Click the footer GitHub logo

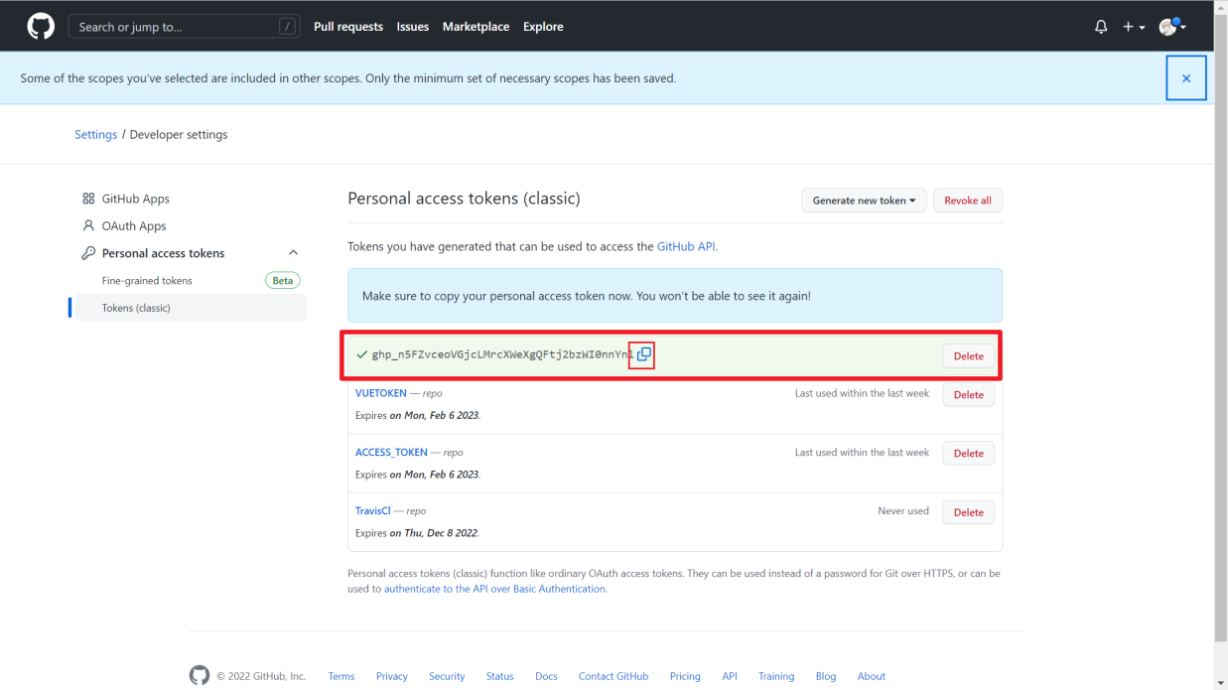point(200,676)
